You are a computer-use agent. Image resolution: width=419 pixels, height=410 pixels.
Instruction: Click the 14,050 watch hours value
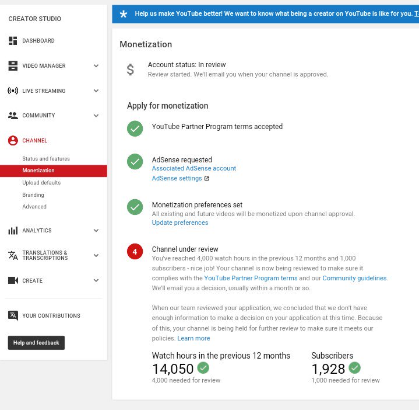172,369
